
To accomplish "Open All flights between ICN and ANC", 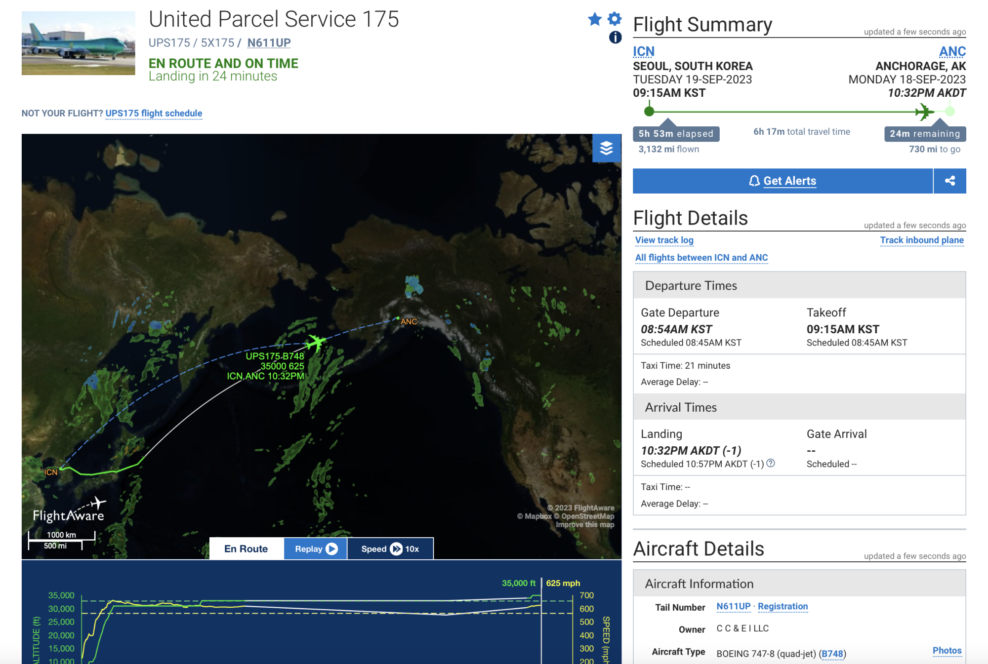I will (701, 257).
